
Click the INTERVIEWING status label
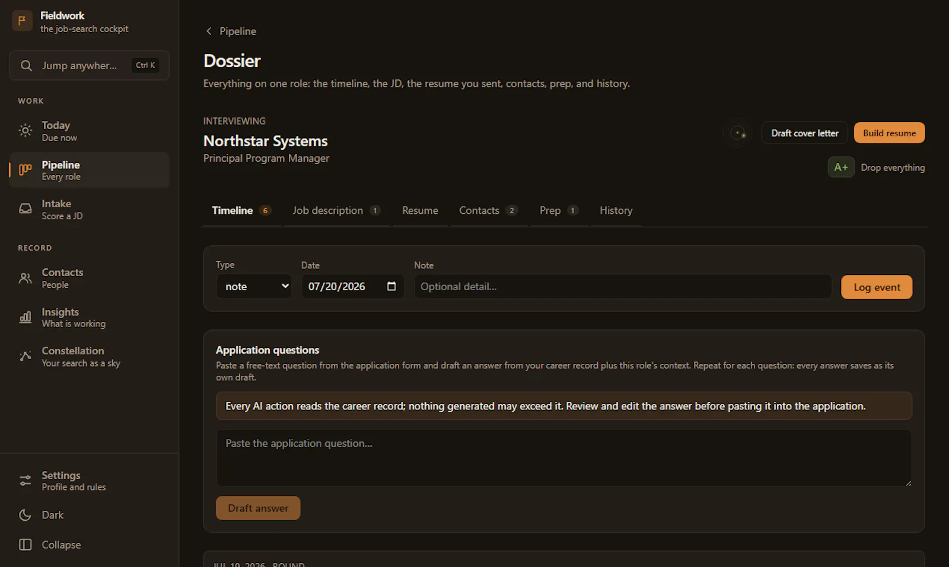tap(234, 121)
